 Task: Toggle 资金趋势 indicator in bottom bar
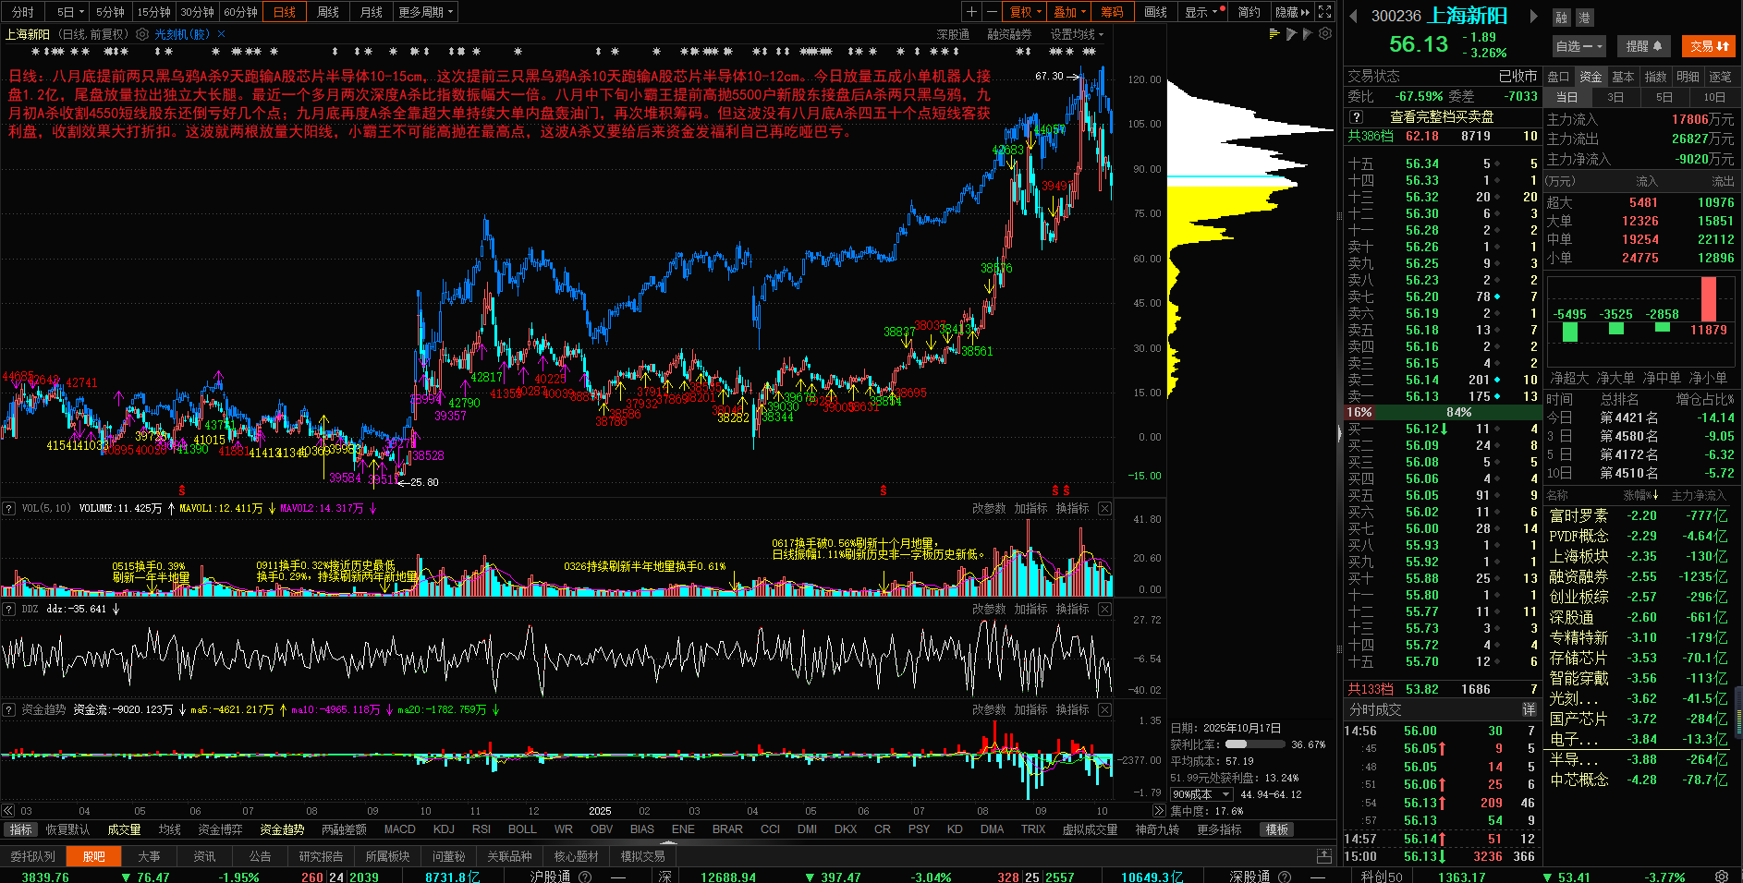pos(282,829)
